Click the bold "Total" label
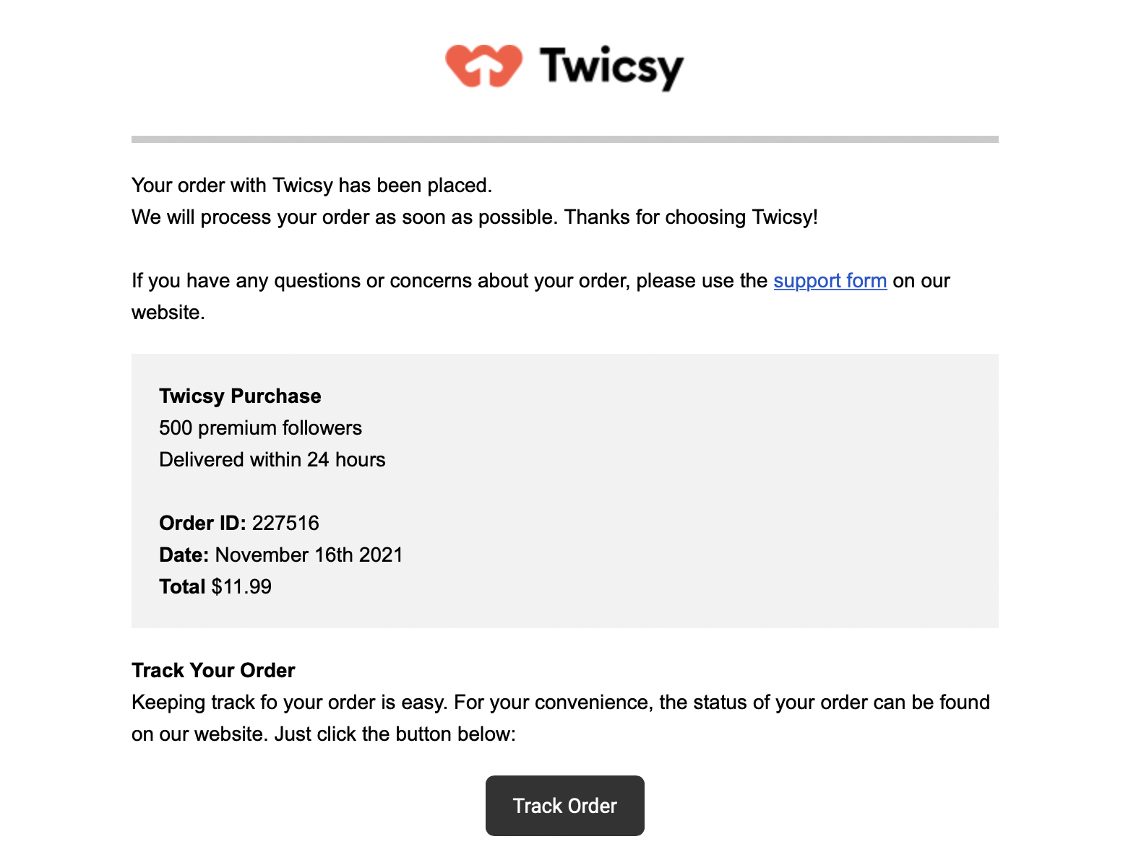This screenshot has height=852, width=1123. [x=182, y=587]
